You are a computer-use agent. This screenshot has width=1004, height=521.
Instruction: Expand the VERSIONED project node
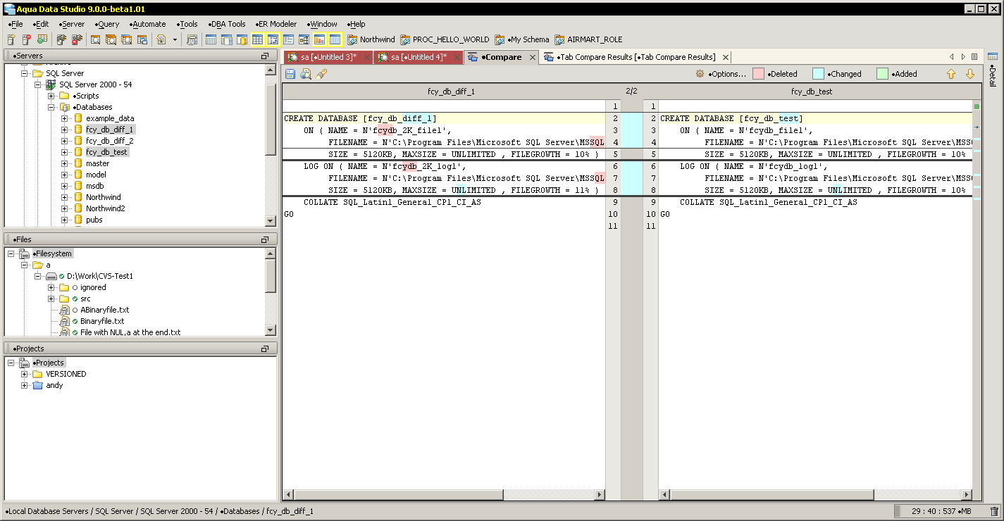pyautogui.click(x=25, y=374)
